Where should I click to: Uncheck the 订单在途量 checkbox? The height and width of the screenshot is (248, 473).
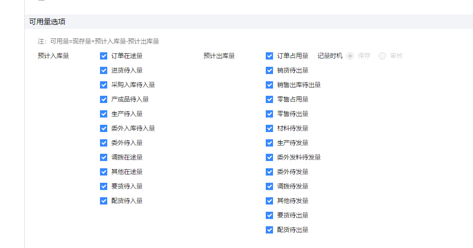click(104, 56)
